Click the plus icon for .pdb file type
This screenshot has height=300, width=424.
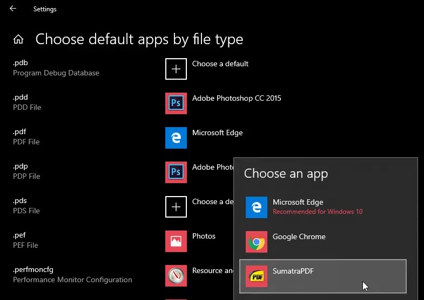(x=176, y=69)
